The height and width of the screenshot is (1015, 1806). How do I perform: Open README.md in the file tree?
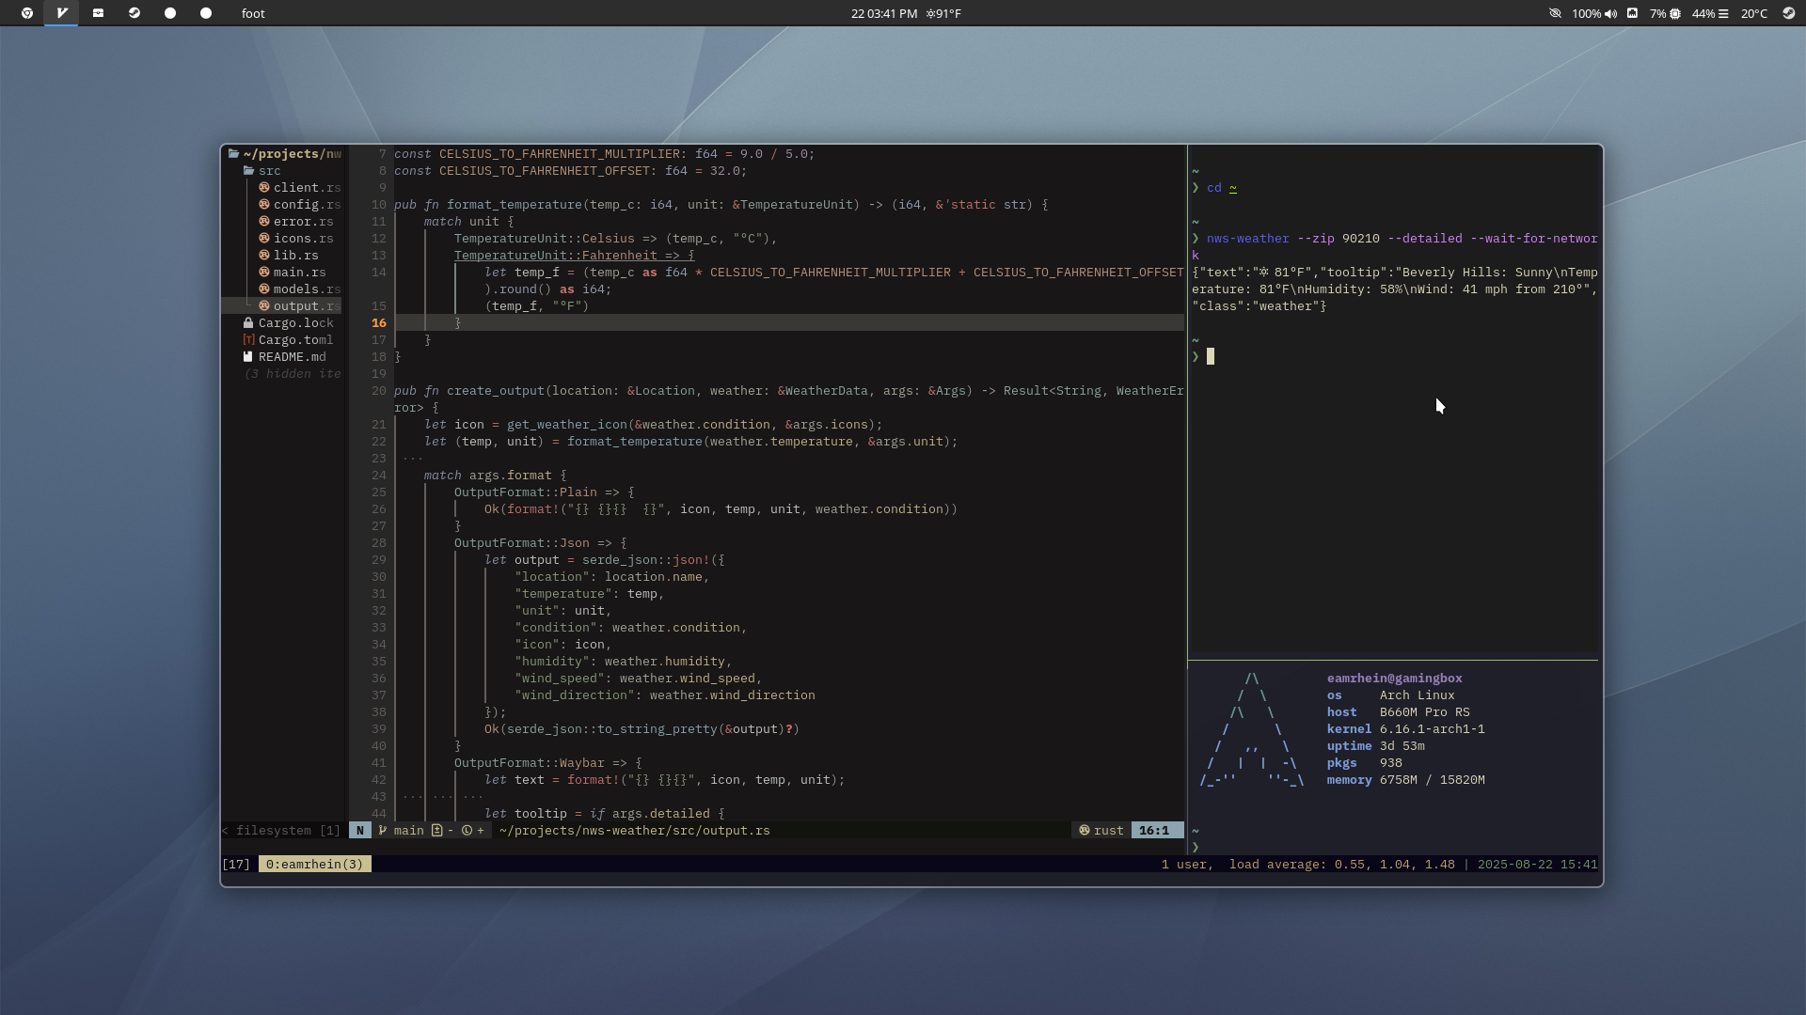click(292, 357)
